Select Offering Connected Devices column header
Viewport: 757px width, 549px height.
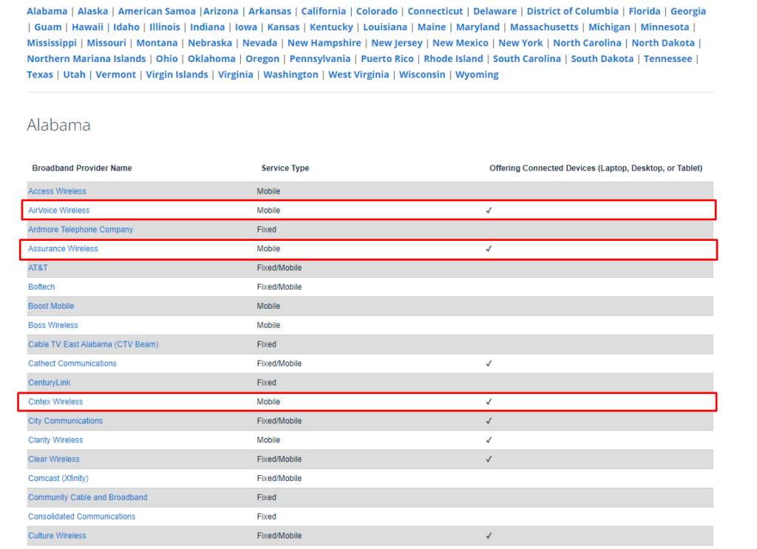click(x=596, y=168)
